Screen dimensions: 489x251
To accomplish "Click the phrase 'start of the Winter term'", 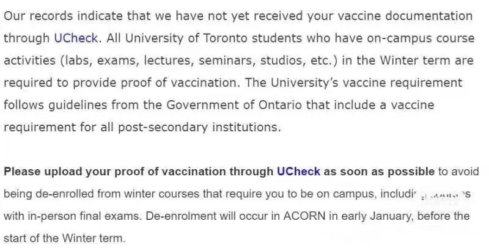I will tap(63, 238).
